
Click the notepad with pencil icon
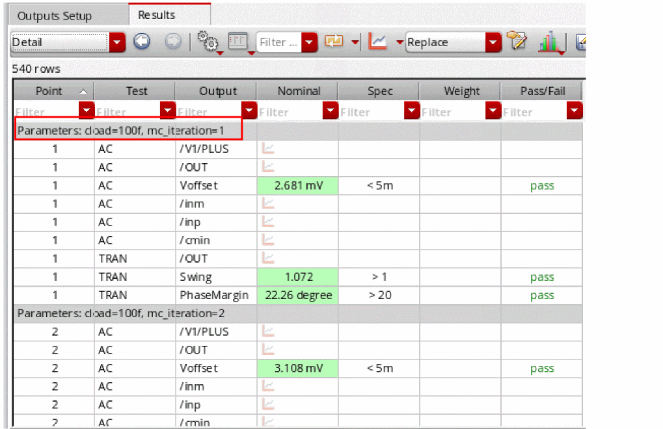517,42
